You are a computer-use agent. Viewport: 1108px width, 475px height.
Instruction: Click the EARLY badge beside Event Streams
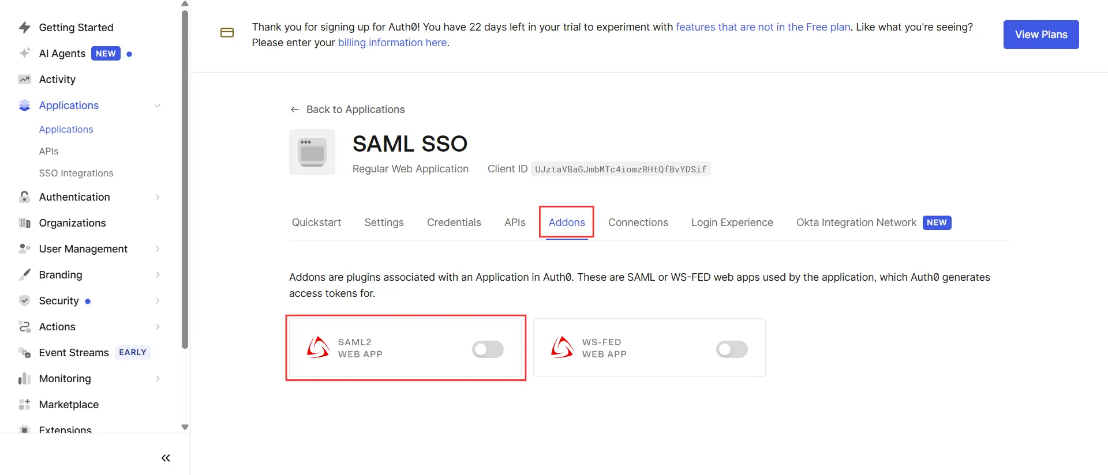pyautogui.click(x=133, y=352)
